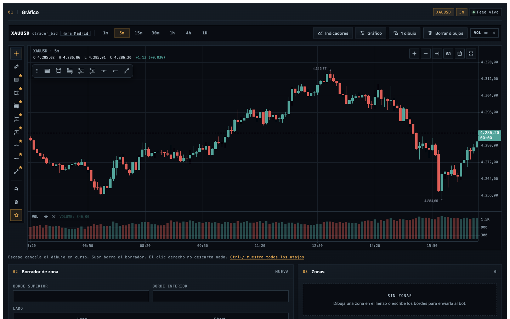Choose the short position tool in left sidebar
This screenshot has width=510, height=319.
pyautogui.click(x=16, y=132)
